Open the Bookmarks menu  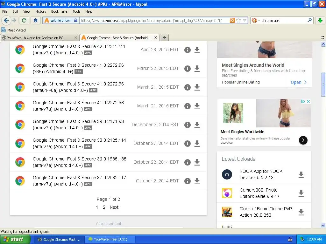(x=59, y=11)
